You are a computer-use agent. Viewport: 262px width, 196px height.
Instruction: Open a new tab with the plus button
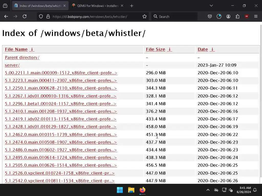132,6
